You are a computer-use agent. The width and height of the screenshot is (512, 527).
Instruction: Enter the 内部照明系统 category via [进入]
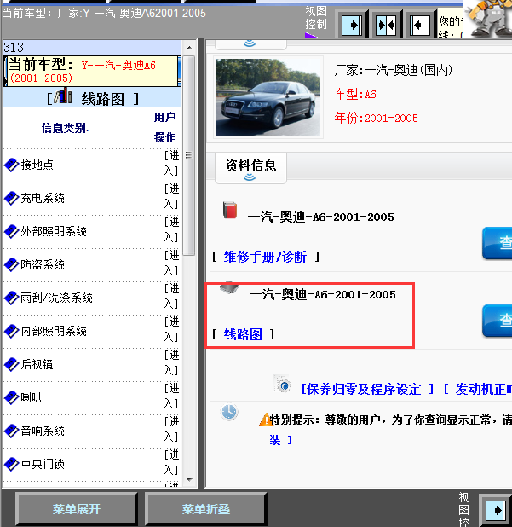coord(171,330)
